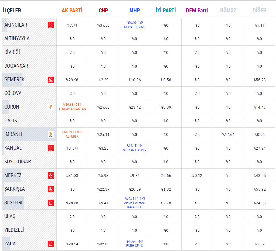Click the AK Parti bulb icon beside İmranlı
This screenshot has width=276, height=251.
pyautogui.click(x=50, y=134)
